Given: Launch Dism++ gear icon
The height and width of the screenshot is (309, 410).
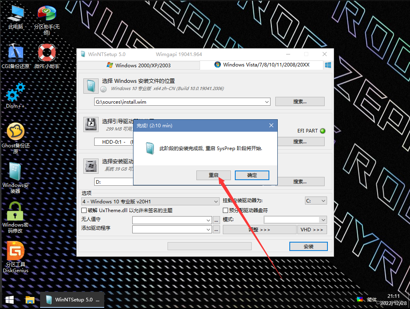Looking at the screenshot, I should 15,95.
